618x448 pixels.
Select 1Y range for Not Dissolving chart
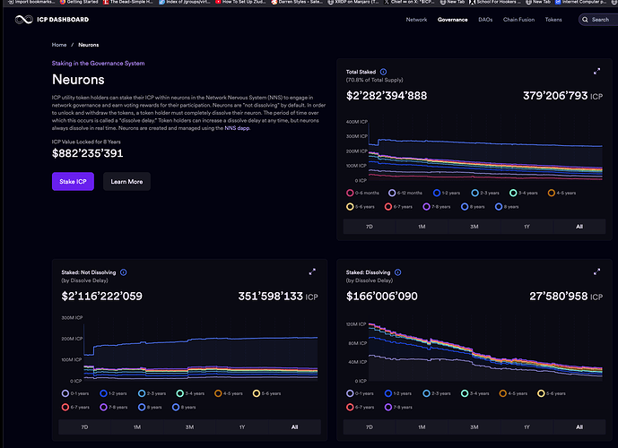242,426
